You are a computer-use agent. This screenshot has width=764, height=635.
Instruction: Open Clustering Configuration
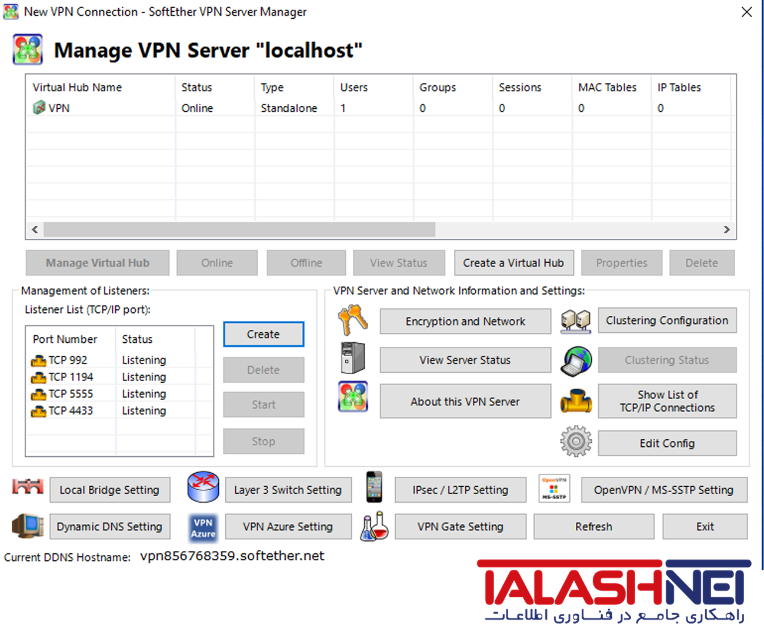667,320
